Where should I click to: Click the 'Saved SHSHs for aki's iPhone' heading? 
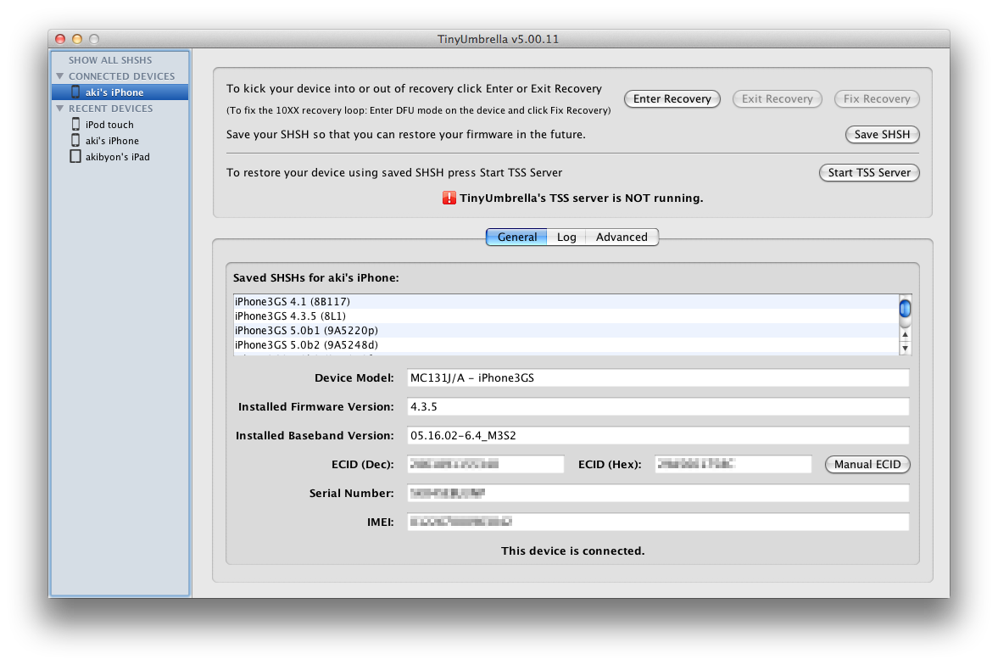click(x=315, y=277)
